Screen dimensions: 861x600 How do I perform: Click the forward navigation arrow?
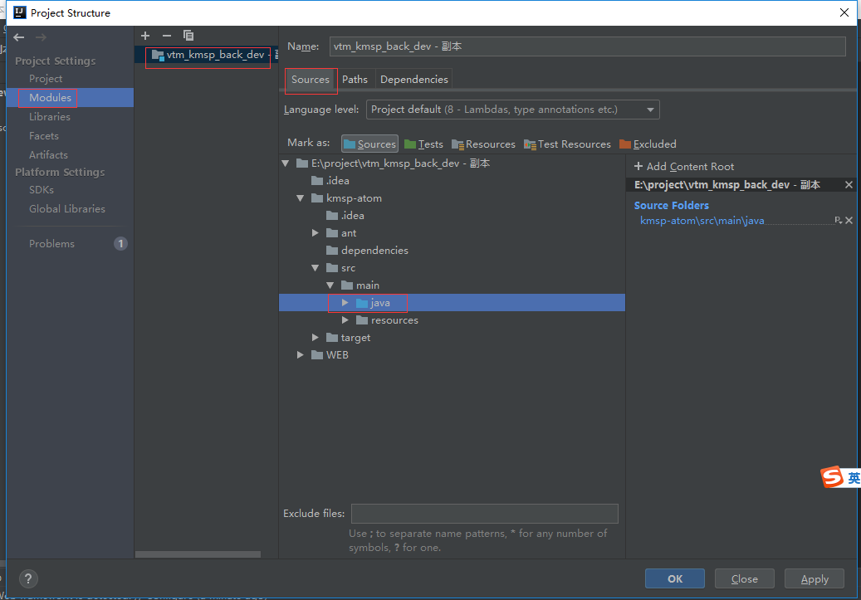pyautogui.click(x=41, y=37)
